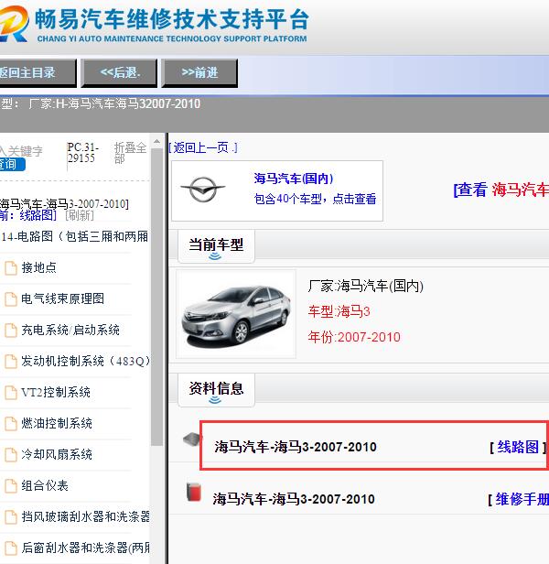Viewport: 549px width, 564px height.
Task: Open page icon beside 接地点
Action: 10,268
